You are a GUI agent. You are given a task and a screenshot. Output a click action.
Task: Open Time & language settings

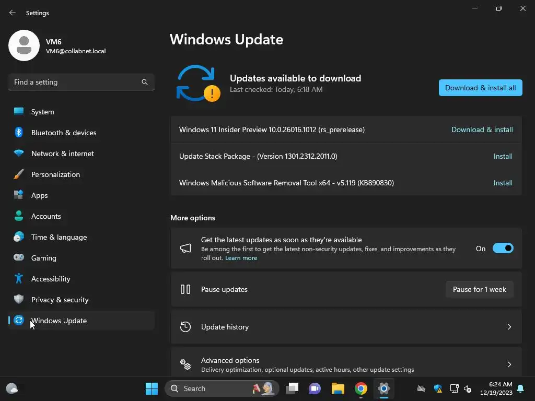[82, 237]
